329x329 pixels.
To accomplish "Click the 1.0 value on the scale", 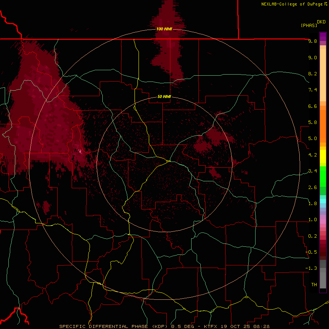I will click(x=313, y=220).
